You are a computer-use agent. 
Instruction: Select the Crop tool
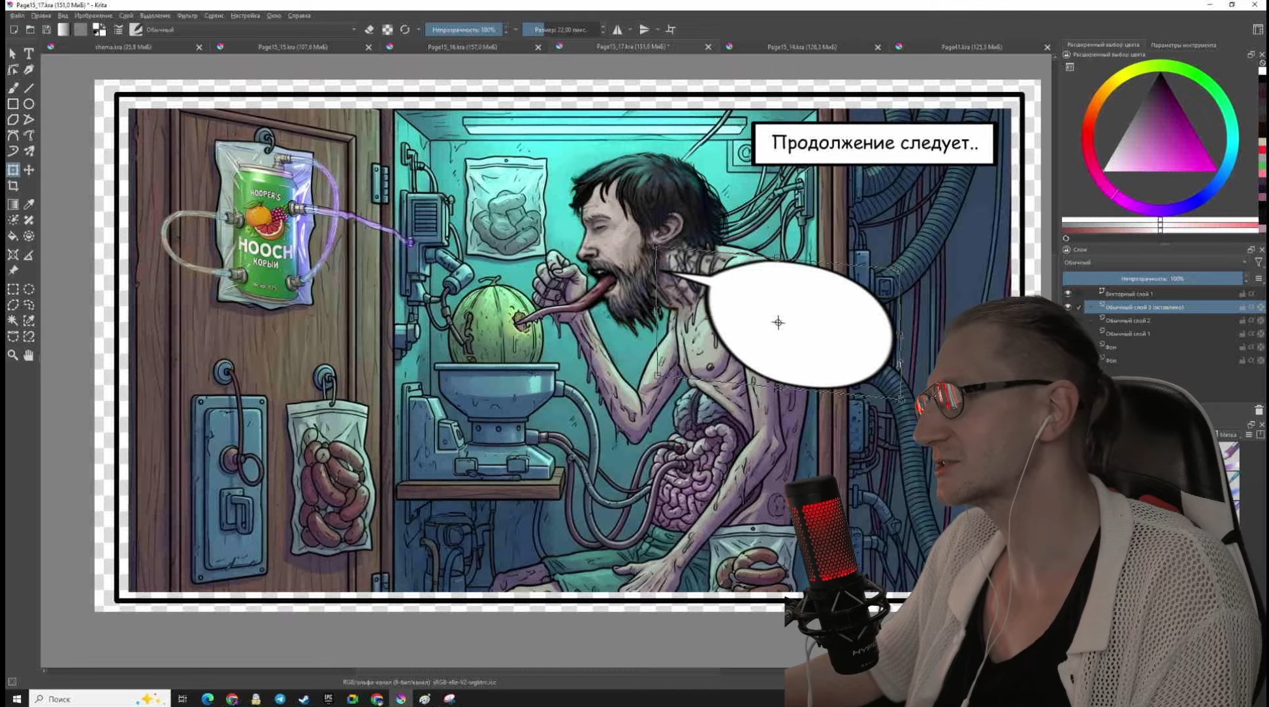point(12,186)
